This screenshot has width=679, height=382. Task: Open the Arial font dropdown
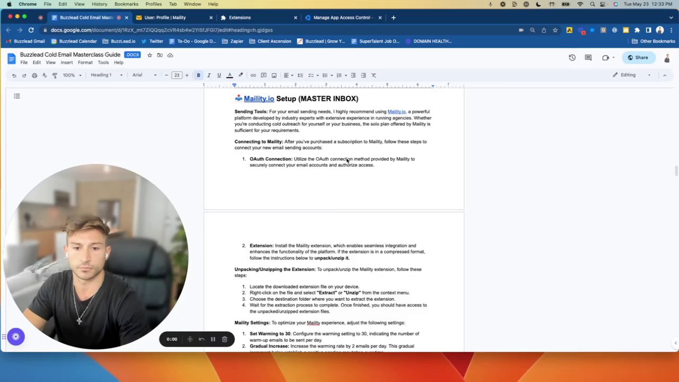click(144, 75)
